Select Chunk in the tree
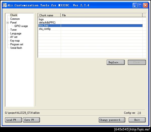This screenshot has width=151, height=132. 14,15
